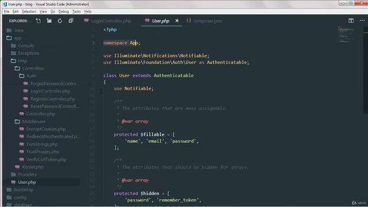Open TrimStrings.php in the tree
Image resolution: width=368 pixels, height=207 pixels.
[39, 144]
